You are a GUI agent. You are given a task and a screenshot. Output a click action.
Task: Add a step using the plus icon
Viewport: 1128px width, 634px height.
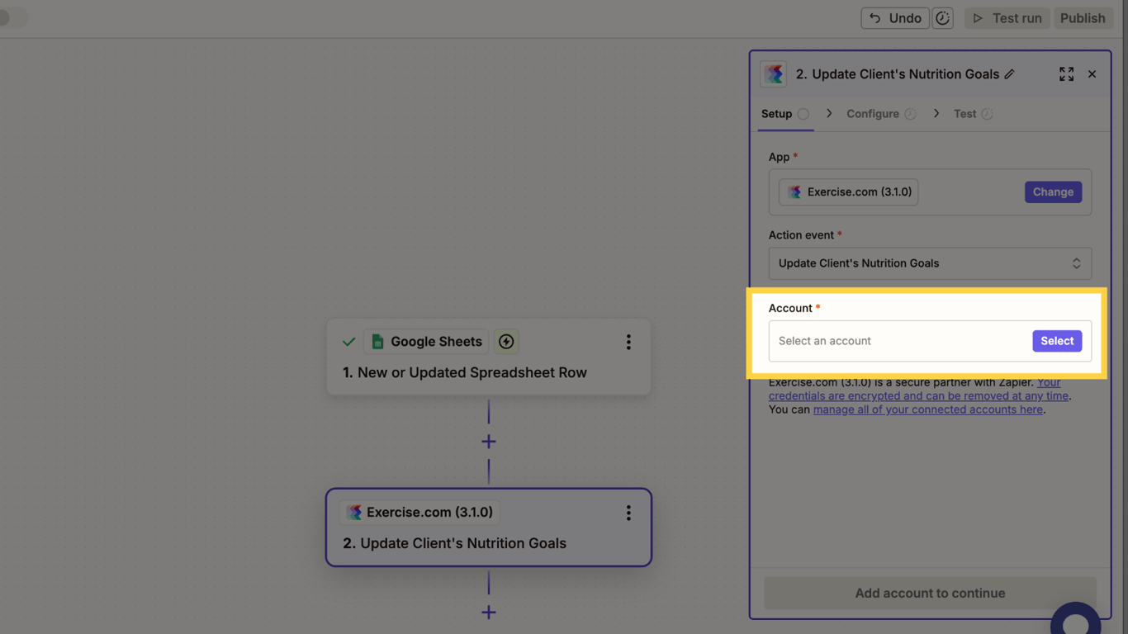488,441
